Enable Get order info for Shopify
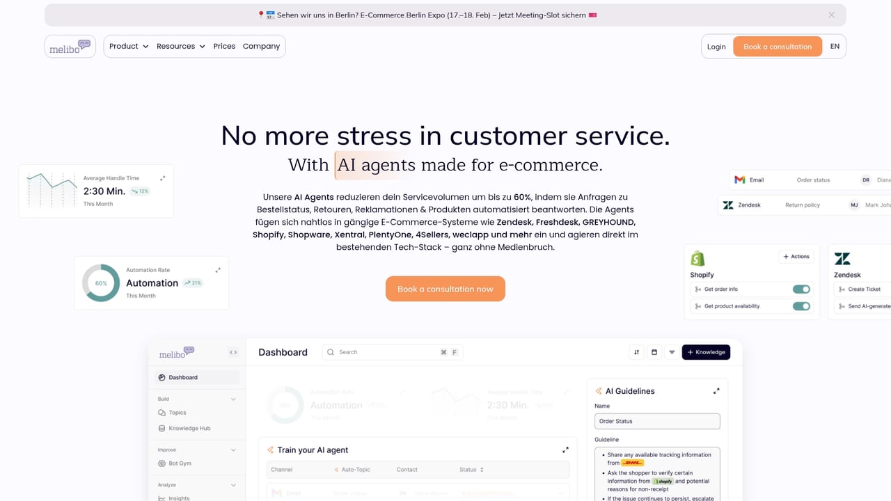Image resolution: width=891 pixels, height=501 pixels. point(801,289)
